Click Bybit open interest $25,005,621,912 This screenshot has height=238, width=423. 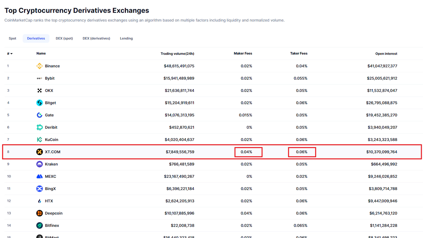(x=382, y=78)
